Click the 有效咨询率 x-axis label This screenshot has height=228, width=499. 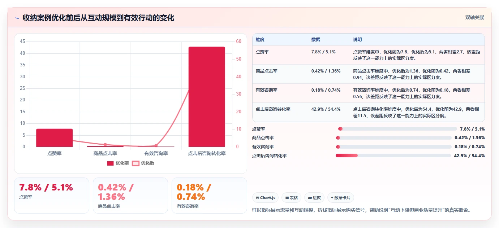click(x=156, y=153)
